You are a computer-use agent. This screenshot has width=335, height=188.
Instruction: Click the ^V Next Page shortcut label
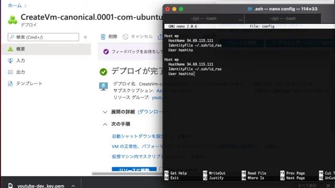293,178
